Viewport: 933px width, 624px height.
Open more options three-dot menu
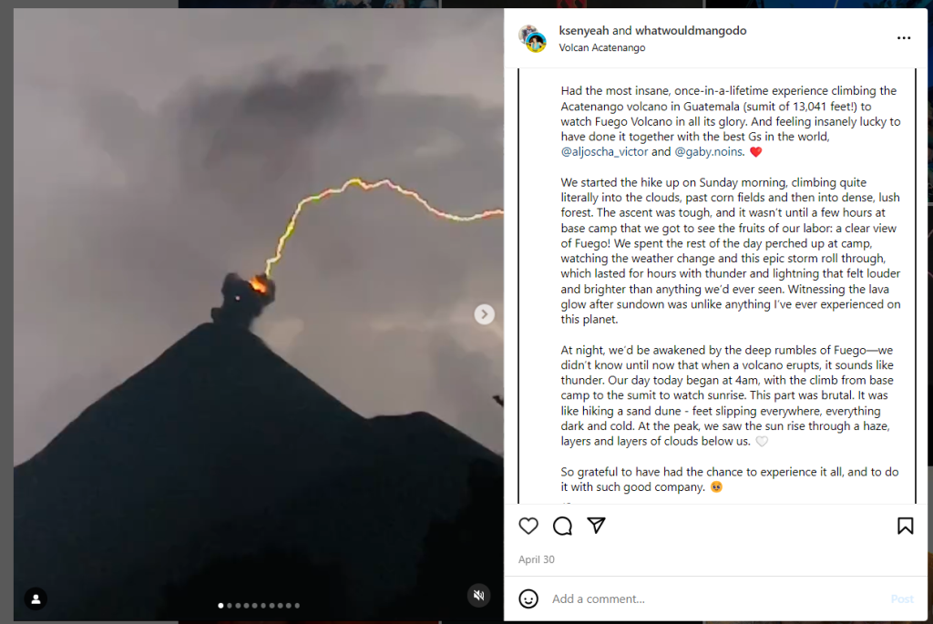[904, 38]
